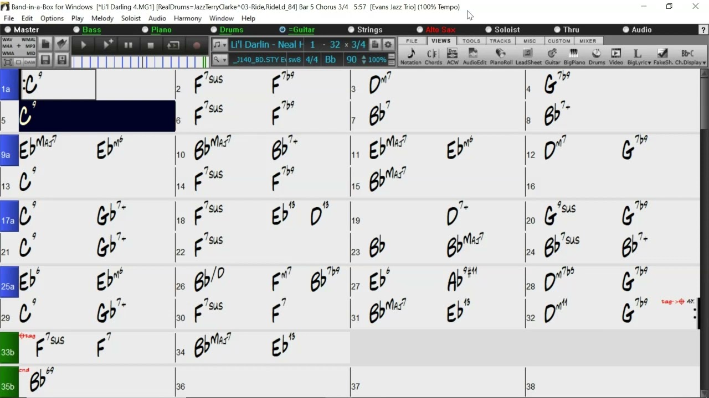Open the PianoRoll window
709x398 pixels.
point(501,56)
